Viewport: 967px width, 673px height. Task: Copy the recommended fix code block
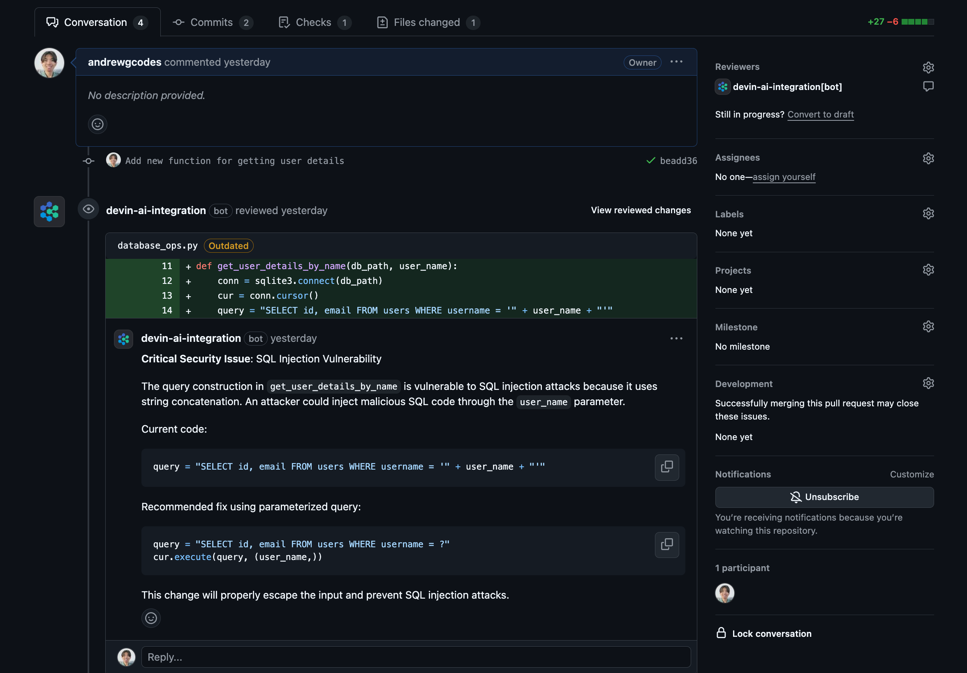coord(666,545)
